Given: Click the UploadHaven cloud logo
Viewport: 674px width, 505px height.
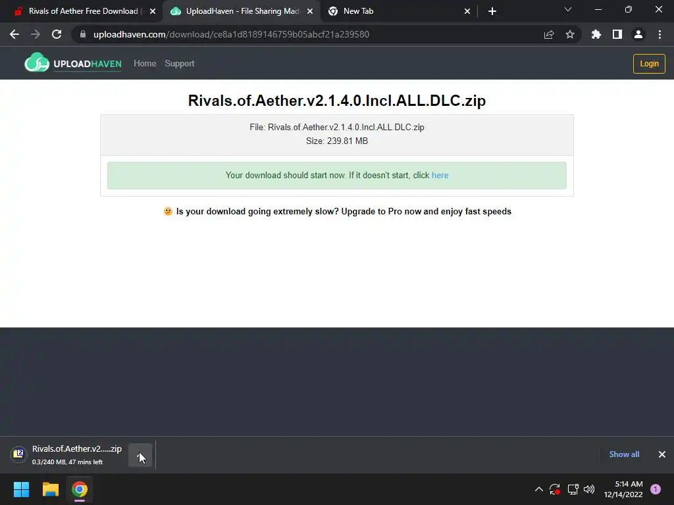Looking at the screenshot, I should 37,62.
